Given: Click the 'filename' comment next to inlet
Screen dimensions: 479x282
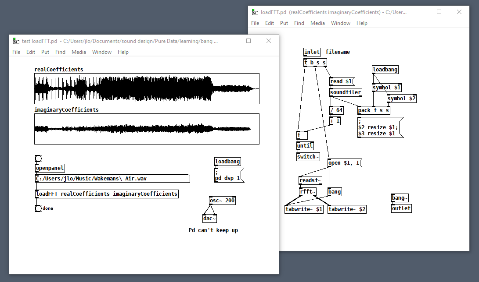Looking at the screenshot, I should pos(338,52).
